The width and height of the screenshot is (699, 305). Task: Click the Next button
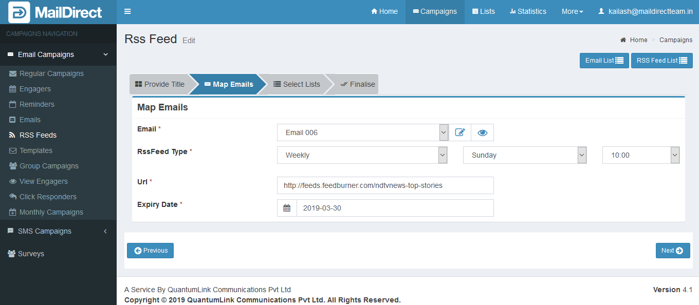coord(672,251)
